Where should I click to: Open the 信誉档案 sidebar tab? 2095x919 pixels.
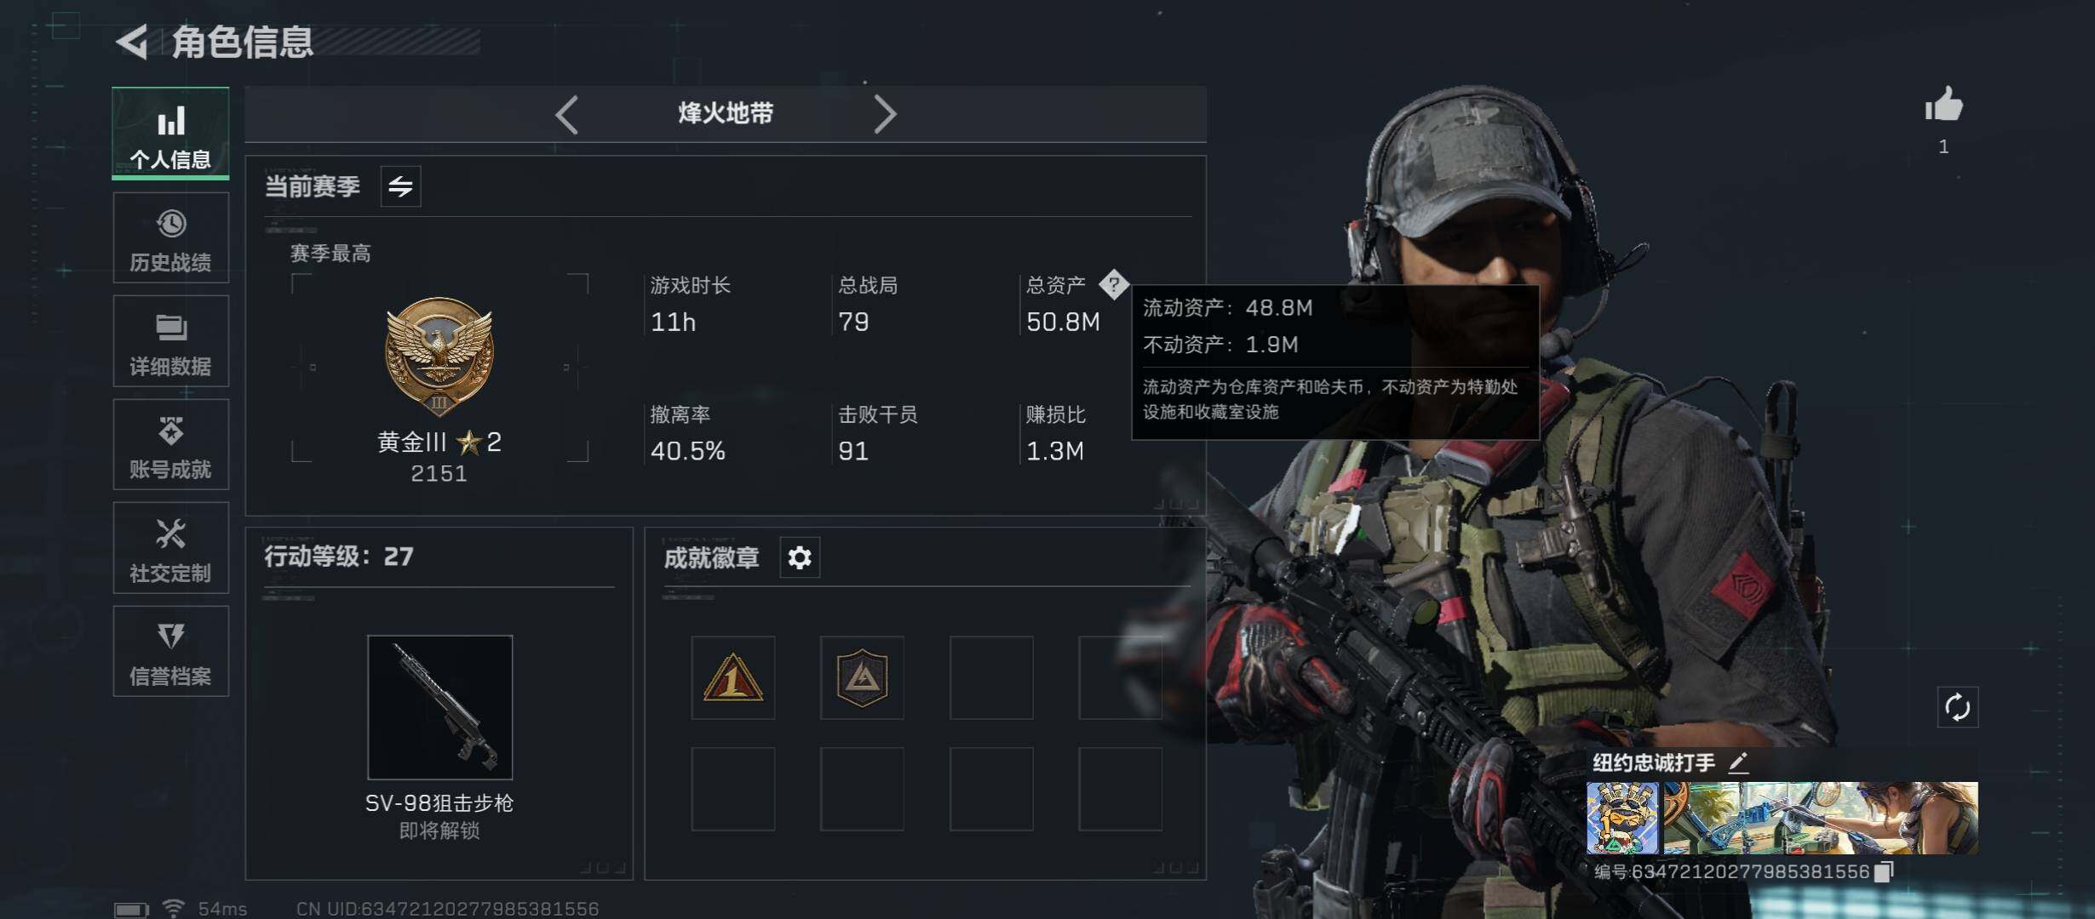pos(170,651)
